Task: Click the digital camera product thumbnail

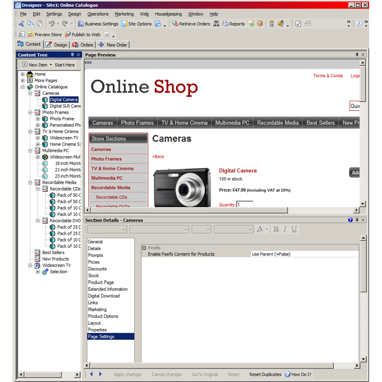Action: [x=182, y=187]
